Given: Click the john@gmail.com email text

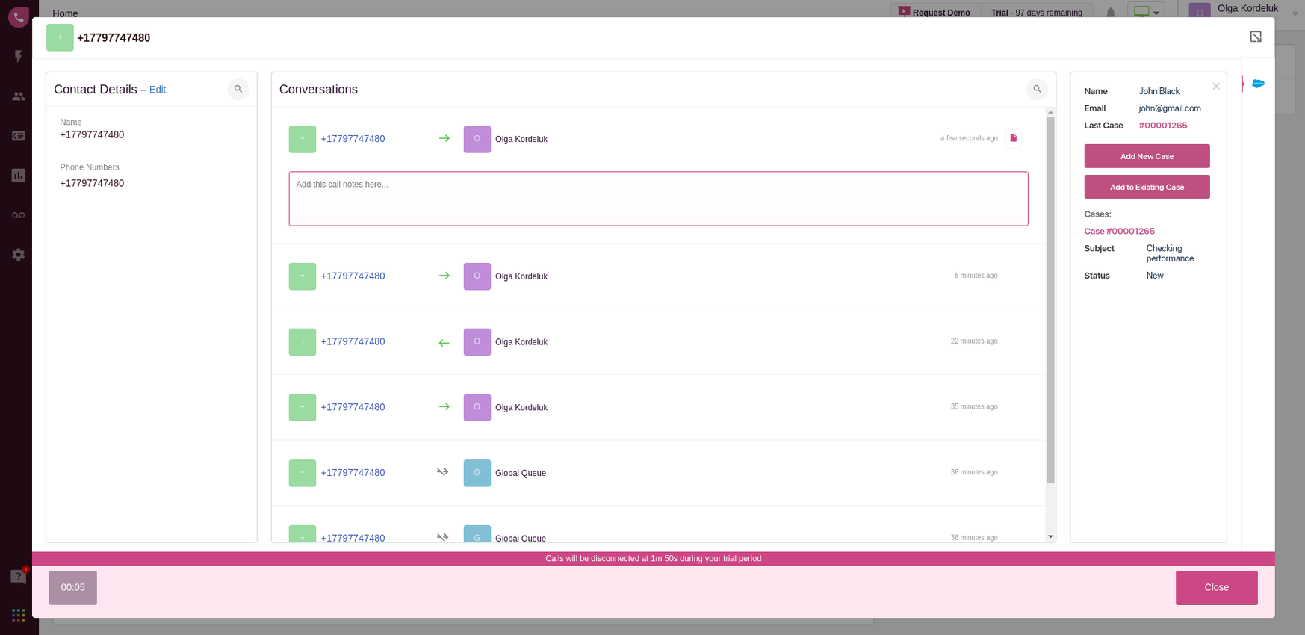Looking at the screenshot, I should tap(1170, 108).
